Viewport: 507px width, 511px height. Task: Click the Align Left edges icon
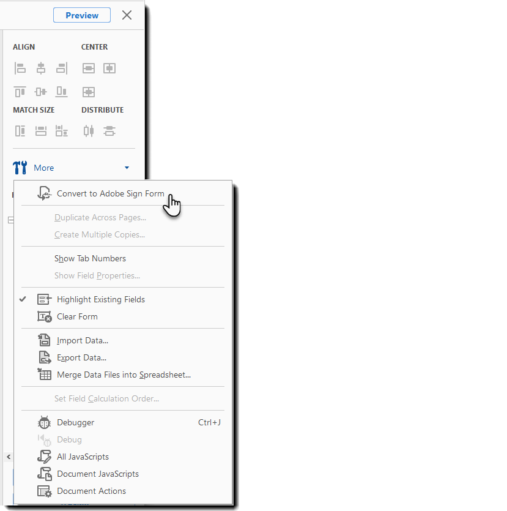coord(20,68)
